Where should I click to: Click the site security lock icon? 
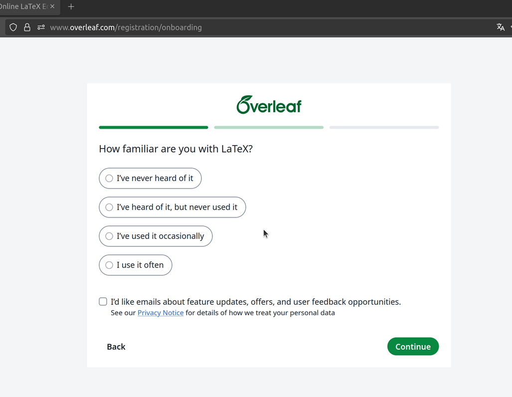(x=27, y=27)
